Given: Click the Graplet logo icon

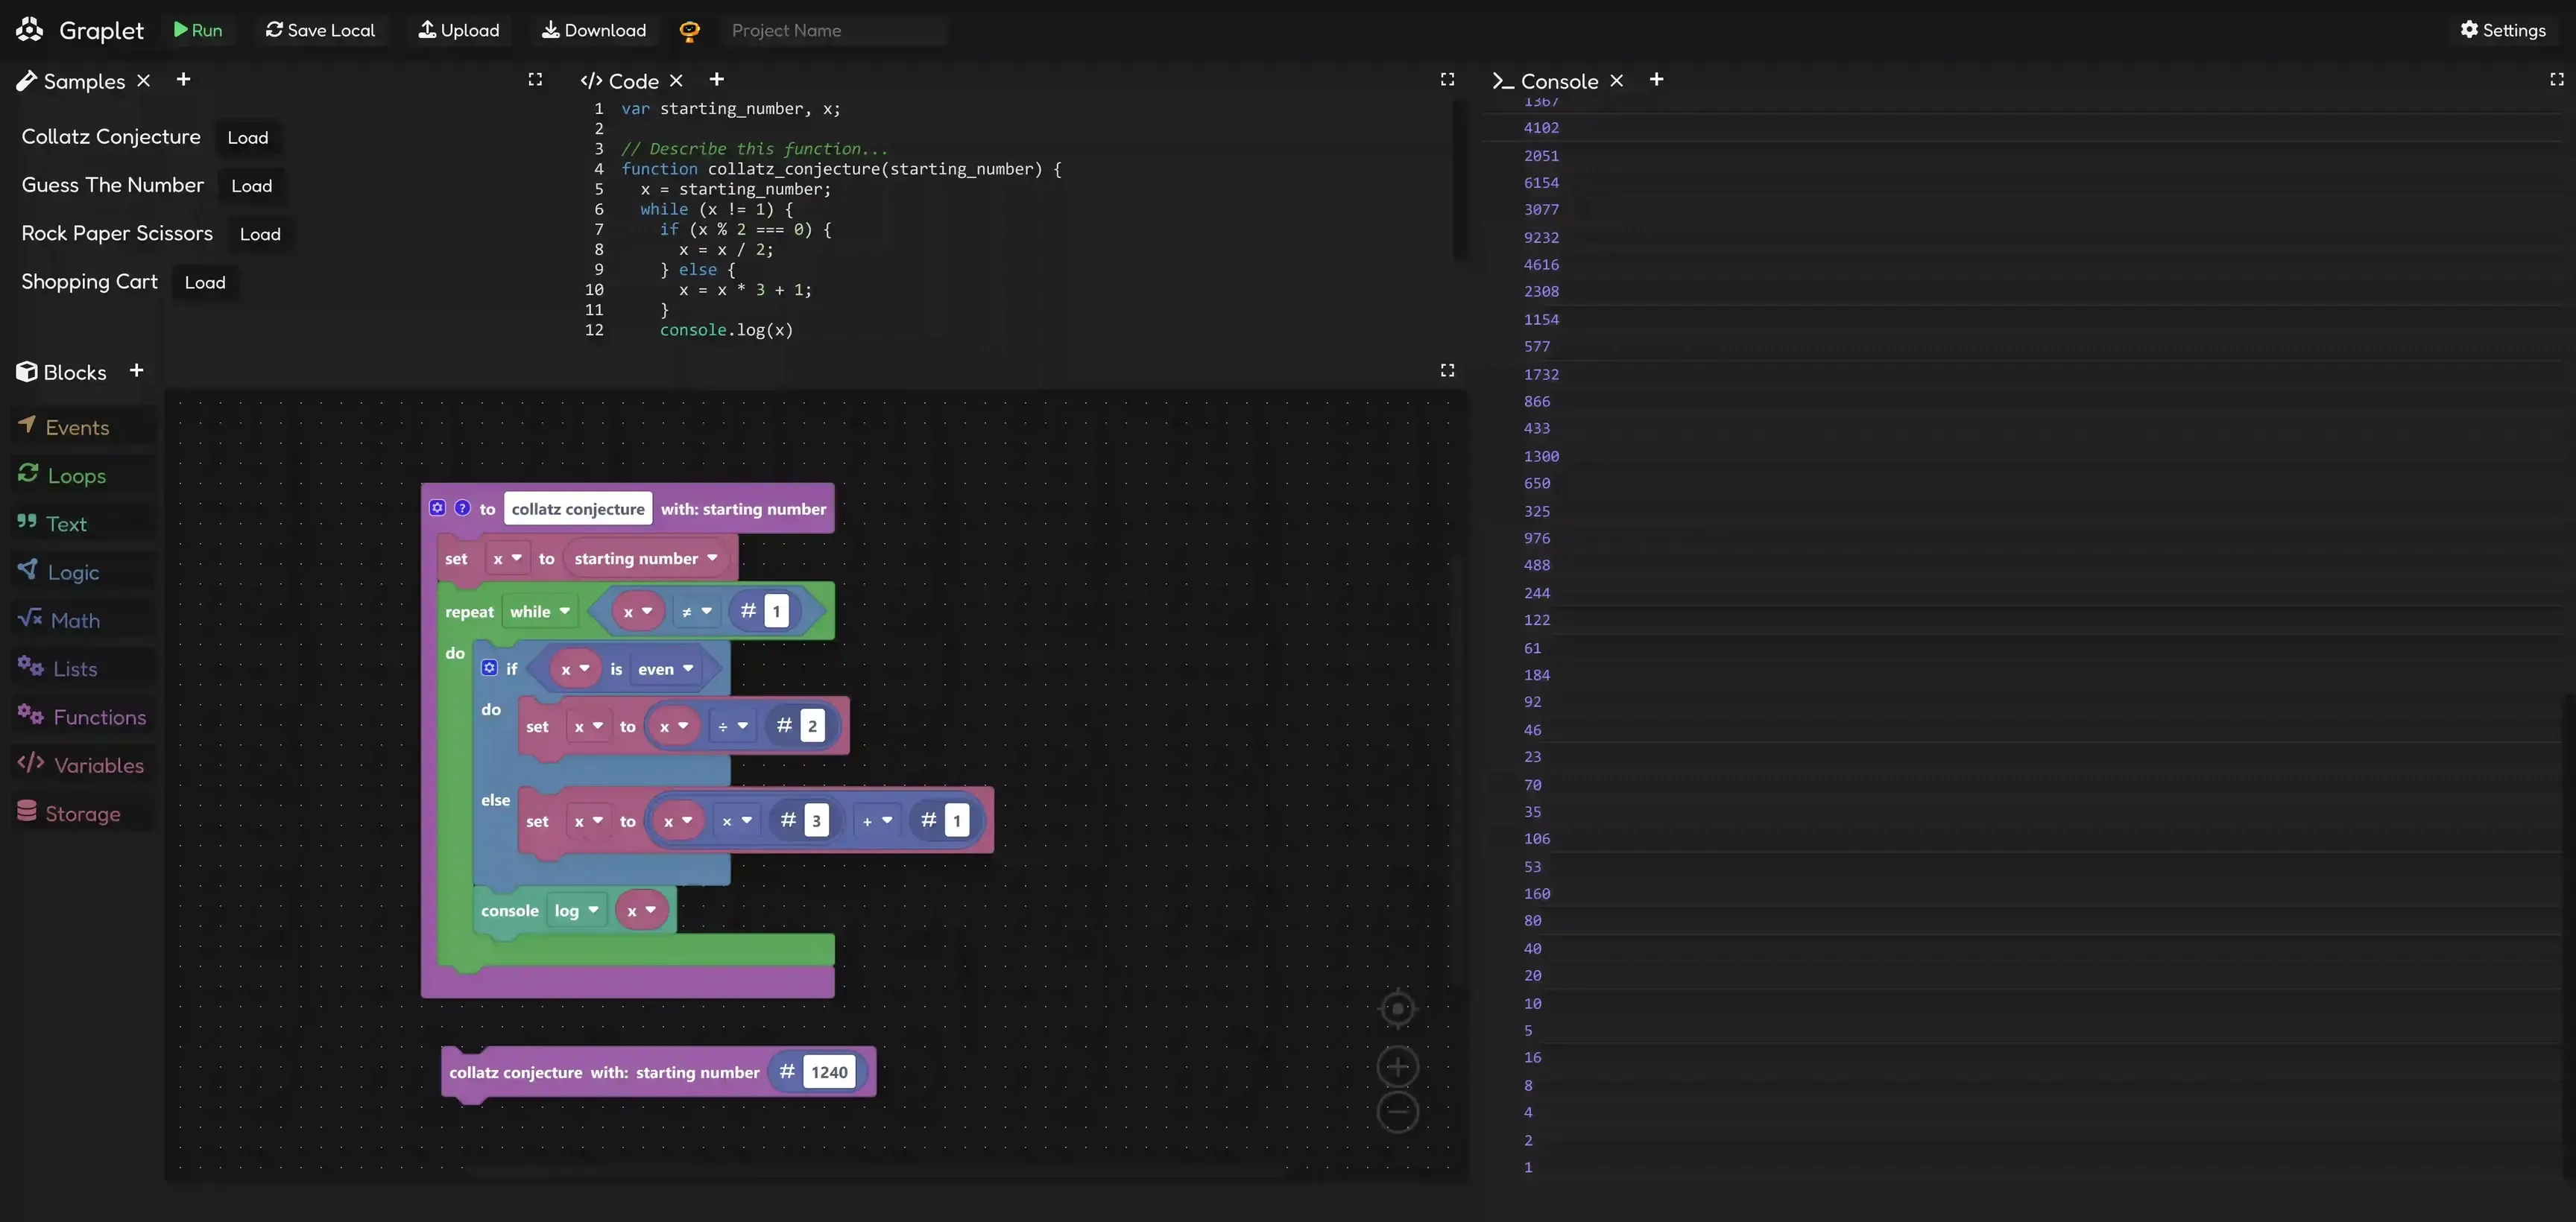Looking at the screenshot, I should (x=29, y=30).
